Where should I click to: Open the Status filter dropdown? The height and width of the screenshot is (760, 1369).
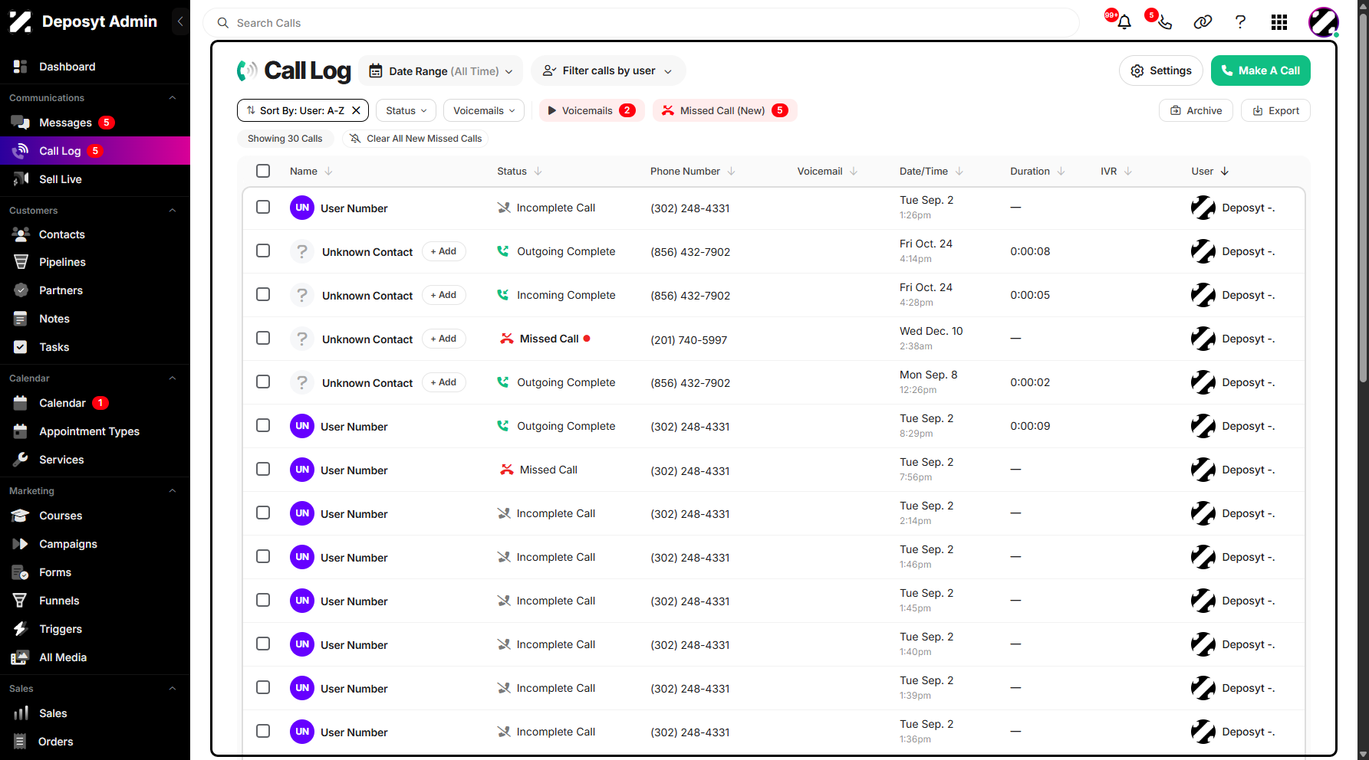[406, 110]
